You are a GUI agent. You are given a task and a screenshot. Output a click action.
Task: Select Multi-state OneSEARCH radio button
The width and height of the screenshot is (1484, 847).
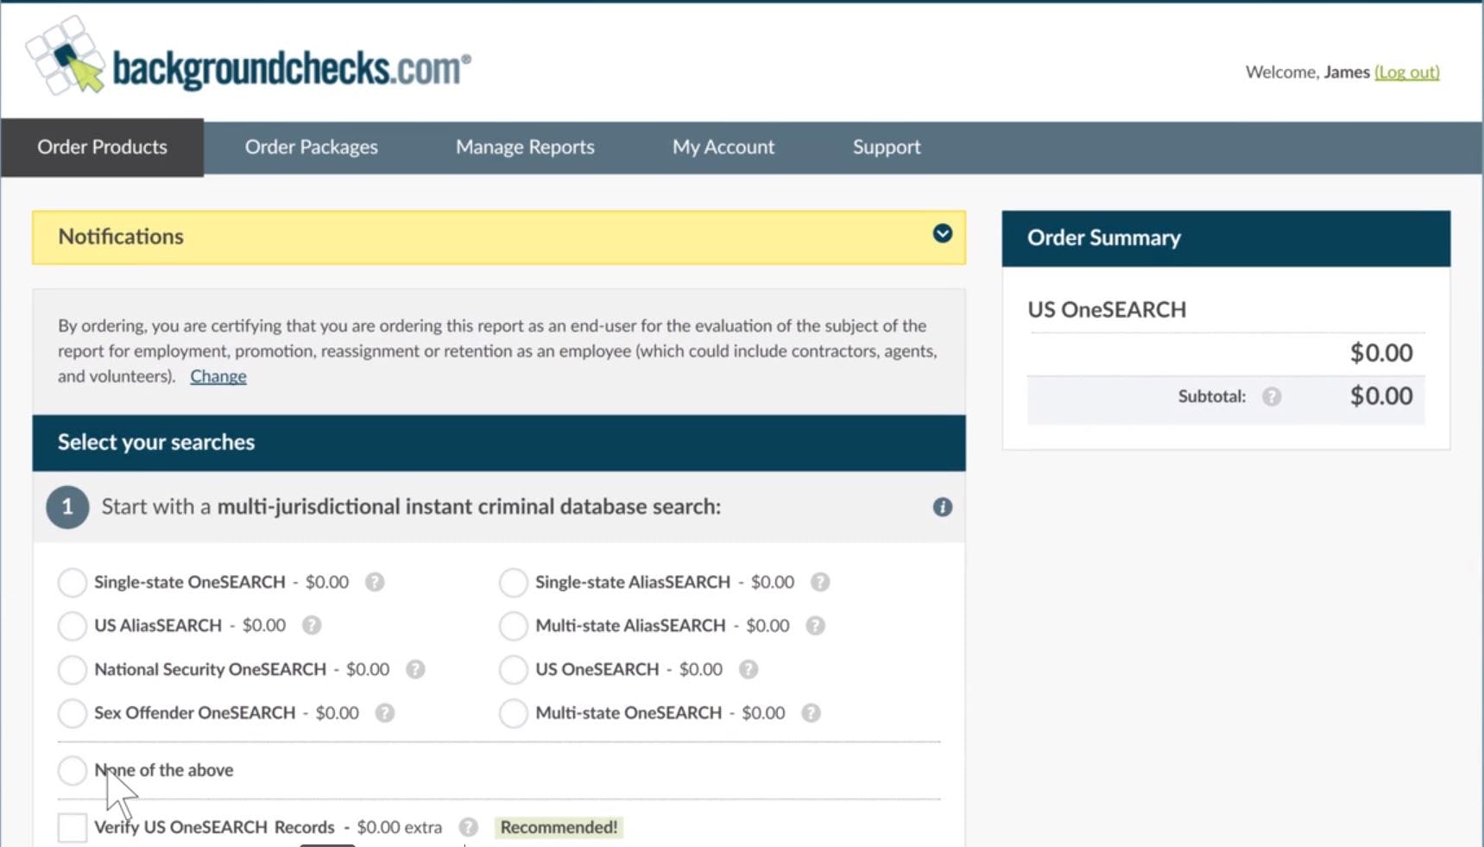tap(514, 713)
